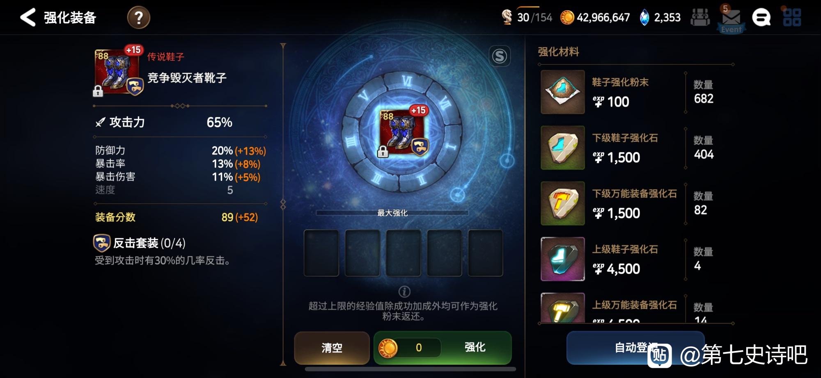Tap the first empty material slot

point(321,253)
